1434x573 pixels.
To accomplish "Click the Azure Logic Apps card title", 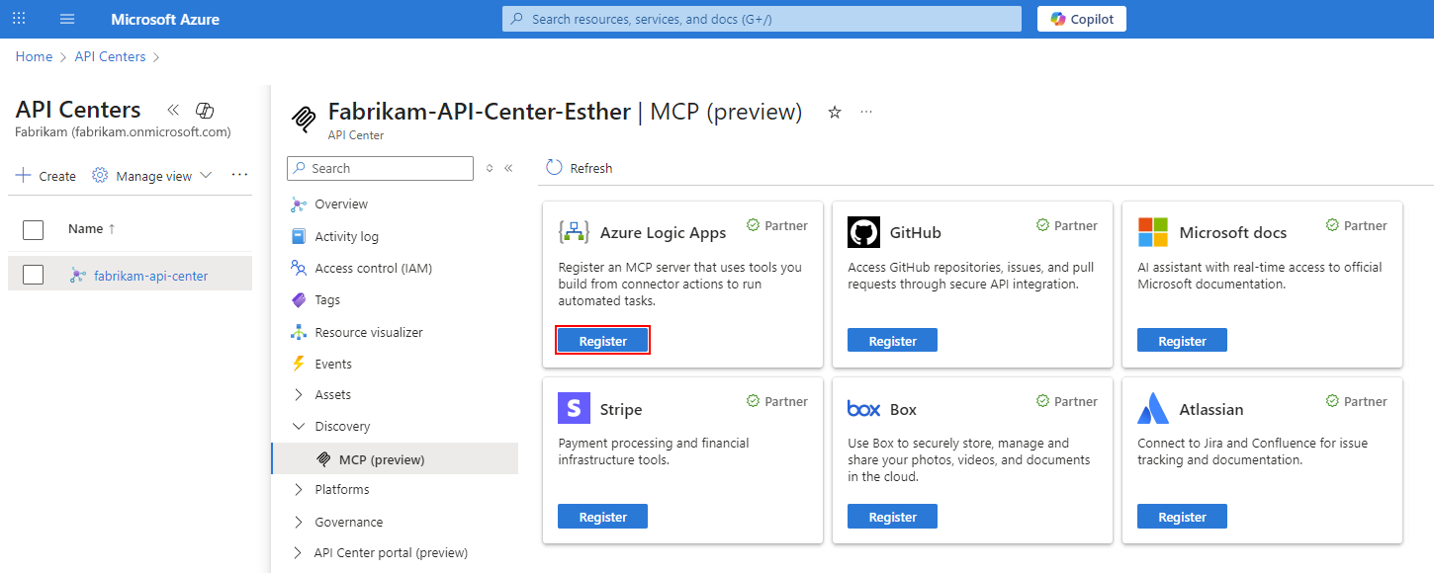I will [x=663, y=233].
